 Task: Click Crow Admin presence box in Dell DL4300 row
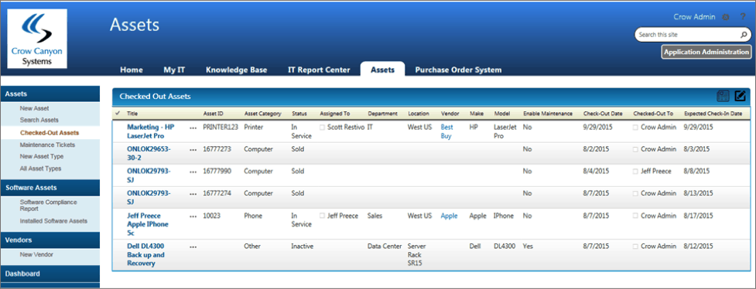pyautogui.click(x=636, y=246)
